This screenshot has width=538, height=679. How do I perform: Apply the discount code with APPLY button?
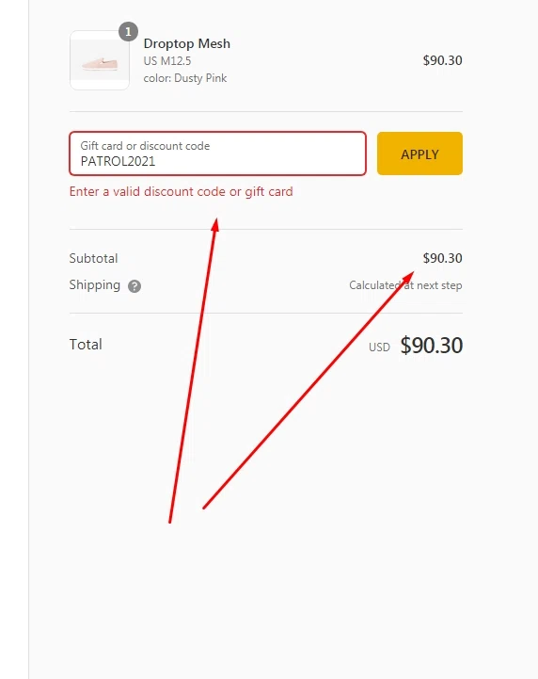(419, 154)
